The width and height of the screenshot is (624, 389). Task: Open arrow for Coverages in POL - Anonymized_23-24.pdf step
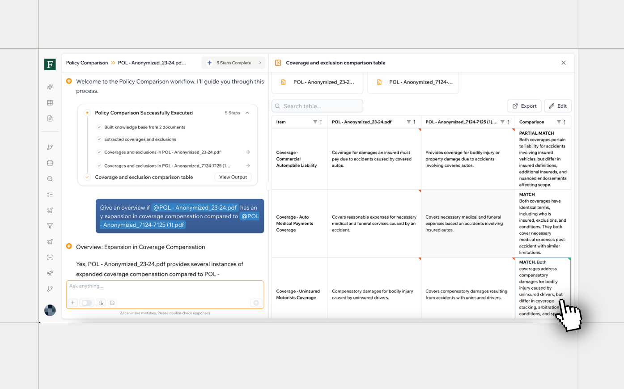click(248, 152)
